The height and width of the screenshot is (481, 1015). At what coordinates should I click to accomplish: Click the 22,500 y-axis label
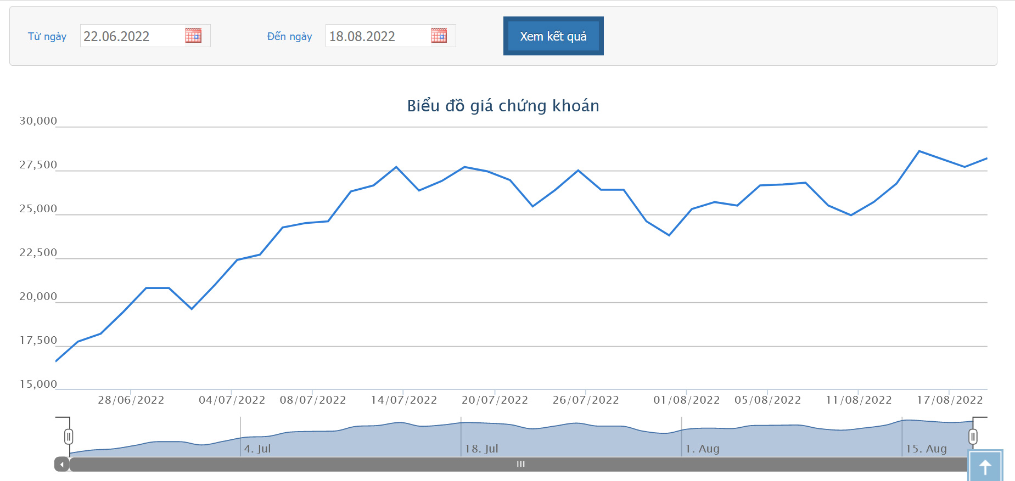tap(38, 252)
